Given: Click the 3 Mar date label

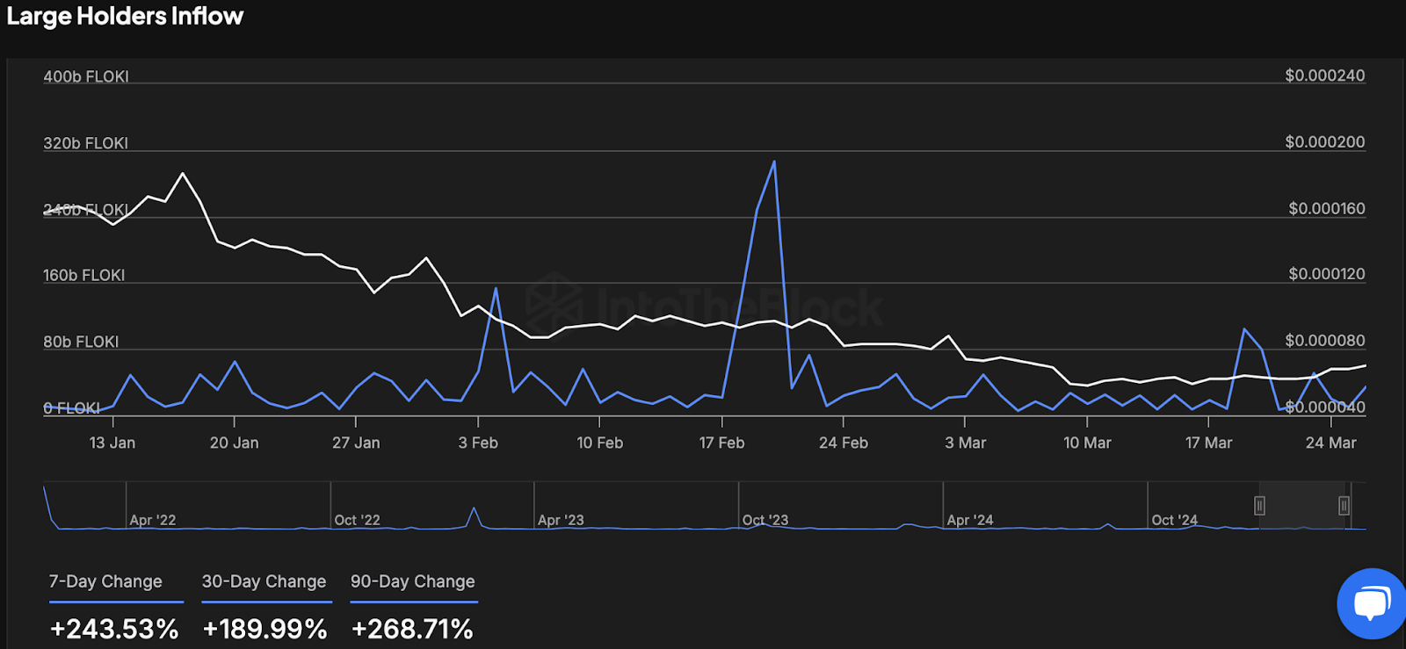Looking at the screenshot, I should point(966,443).
